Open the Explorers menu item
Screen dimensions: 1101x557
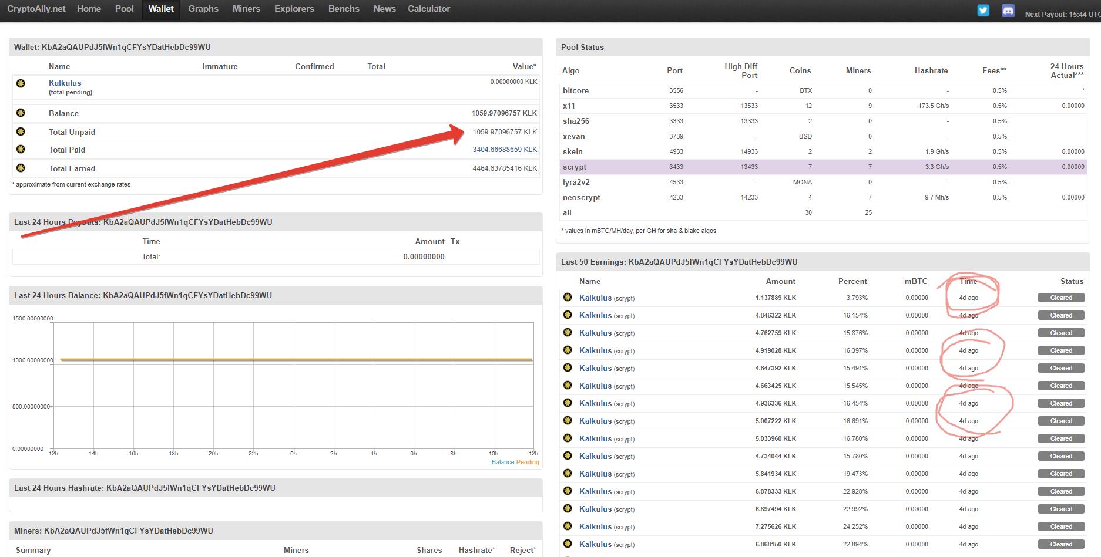(294, 9)
